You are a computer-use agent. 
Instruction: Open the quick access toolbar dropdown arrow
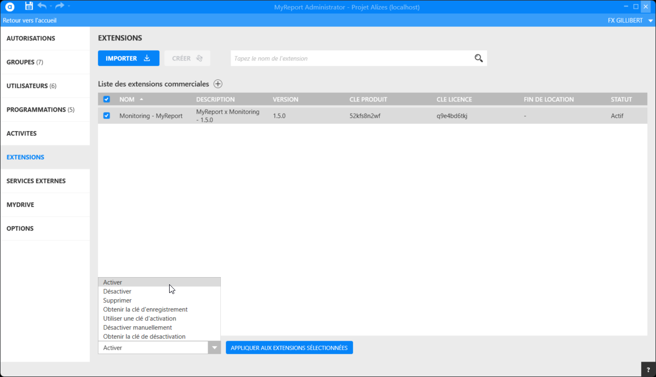pyautogui.click(x=69, y=6)
